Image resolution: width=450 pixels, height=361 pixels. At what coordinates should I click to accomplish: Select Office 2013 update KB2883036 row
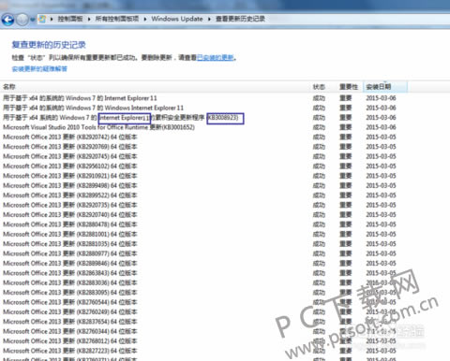(200, 282)
